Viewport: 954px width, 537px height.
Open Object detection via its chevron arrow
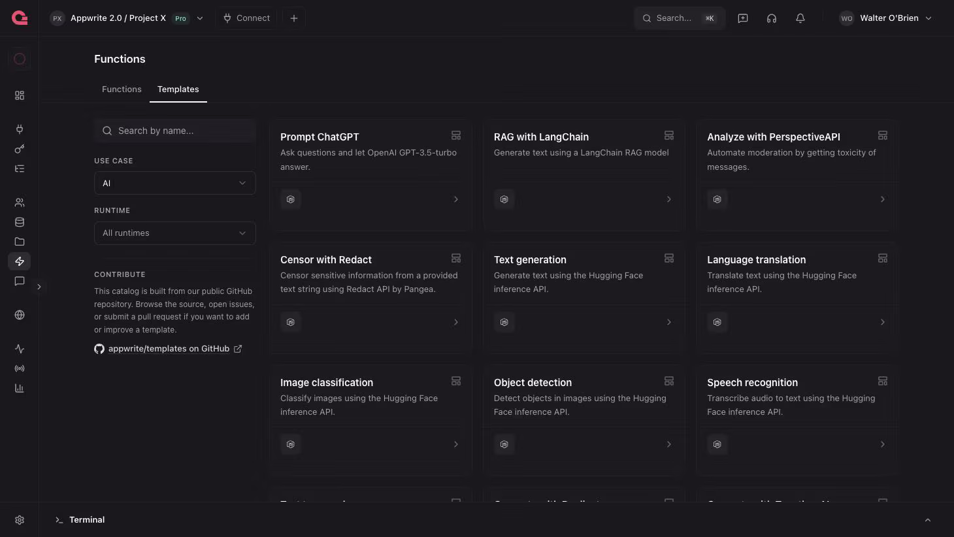coord(669,444)
